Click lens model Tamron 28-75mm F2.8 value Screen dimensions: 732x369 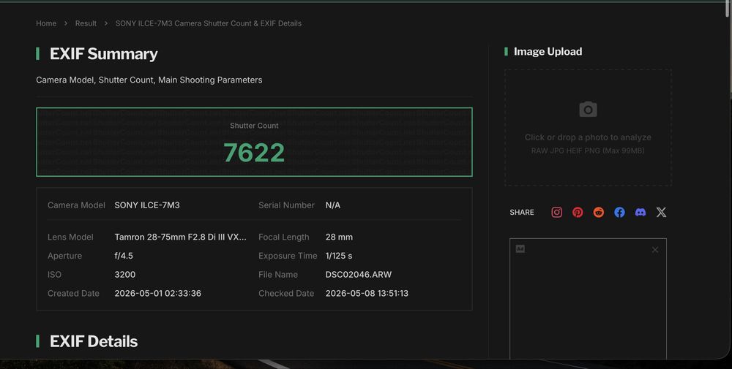(180, 237)
